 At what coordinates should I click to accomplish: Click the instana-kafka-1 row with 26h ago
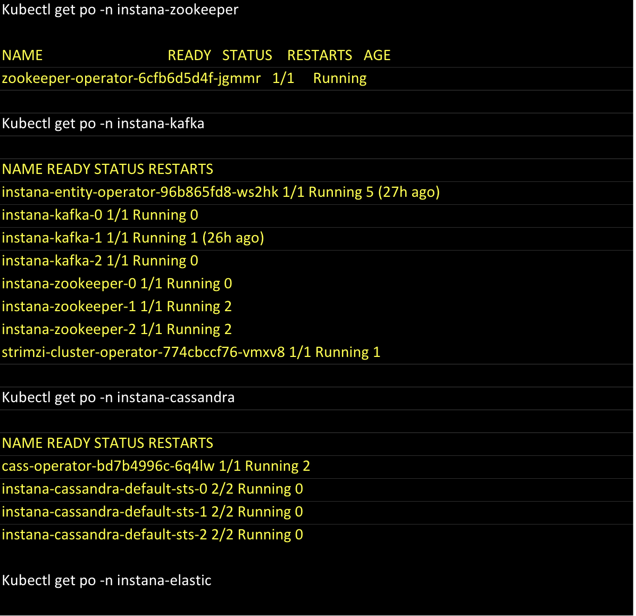(133, 238)
